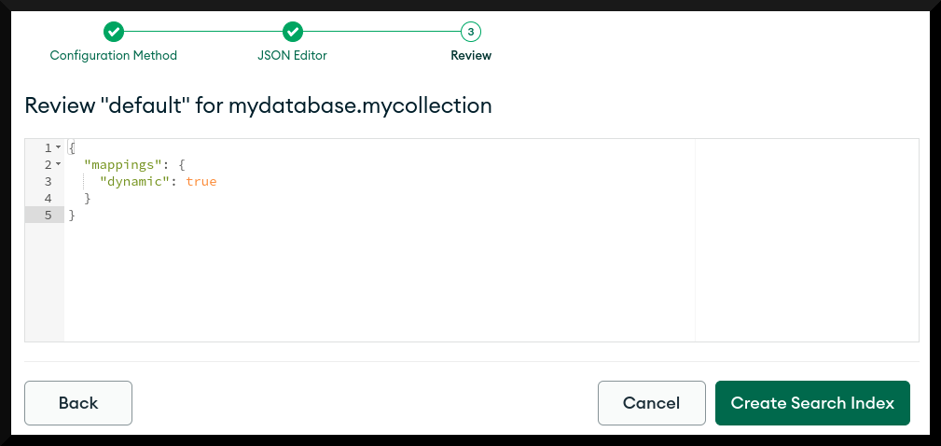
Task: Click the step 3 circle icon
Action: [471, 32]
